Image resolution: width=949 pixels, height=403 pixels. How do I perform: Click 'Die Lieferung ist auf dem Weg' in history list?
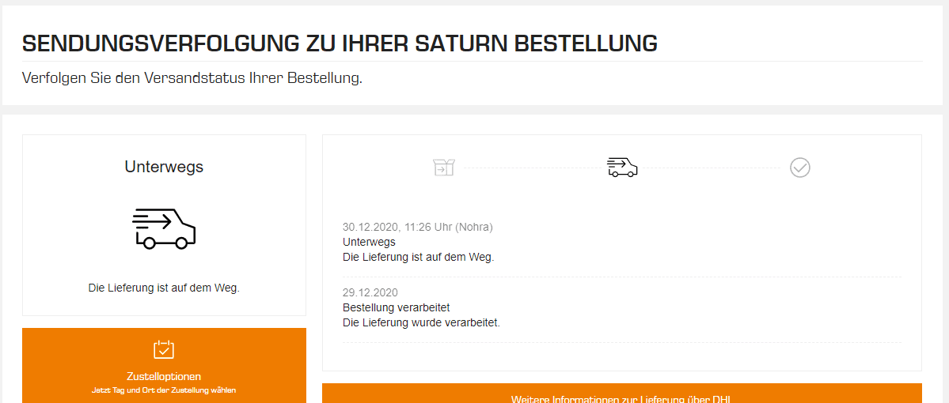pos(418,257)
